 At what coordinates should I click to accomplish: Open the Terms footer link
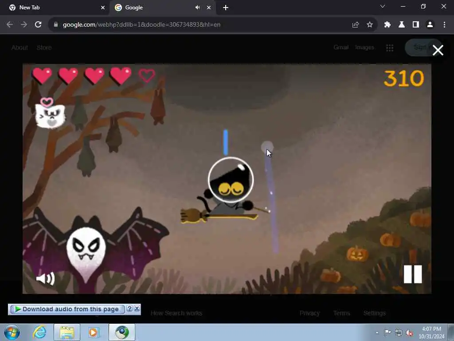341,313
